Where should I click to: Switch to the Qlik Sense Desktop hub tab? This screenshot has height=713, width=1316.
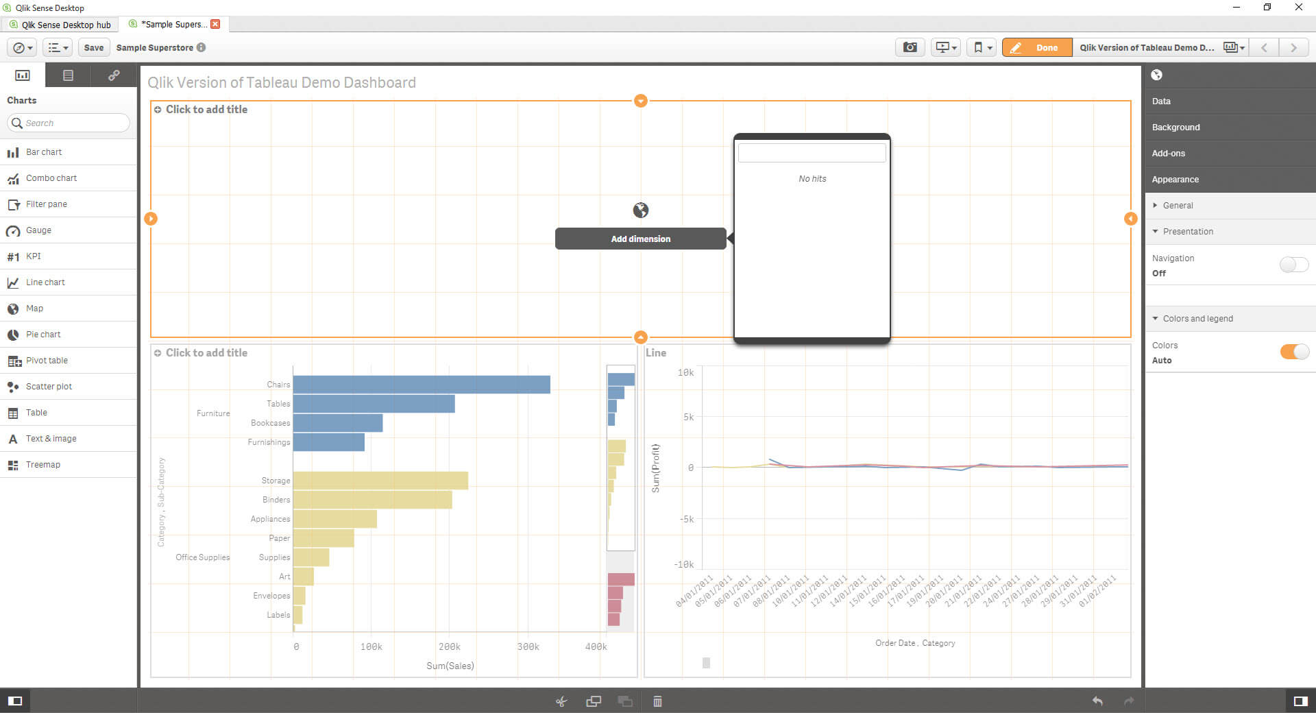pos(60,25)
